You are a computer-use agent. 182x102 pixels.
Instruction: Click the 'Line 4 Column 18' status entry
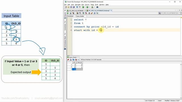point(150,101)
